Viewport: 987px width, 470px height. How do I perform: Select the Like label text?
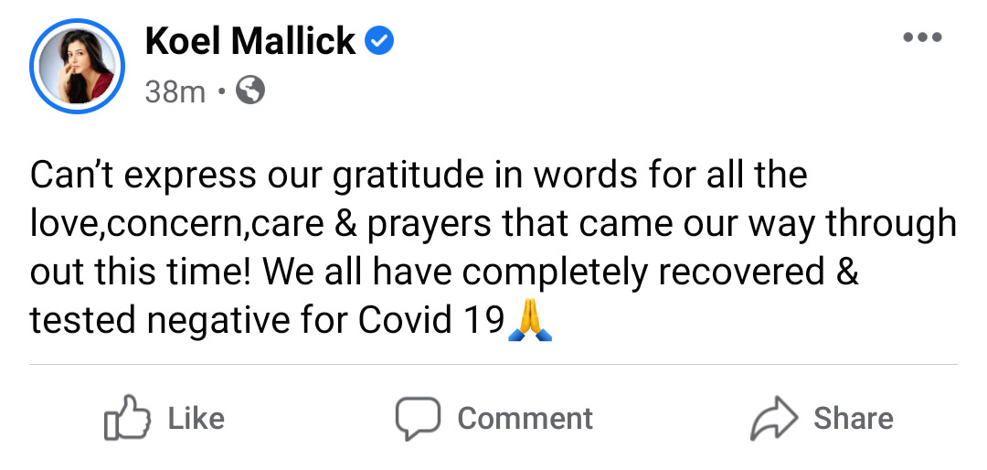196,419
